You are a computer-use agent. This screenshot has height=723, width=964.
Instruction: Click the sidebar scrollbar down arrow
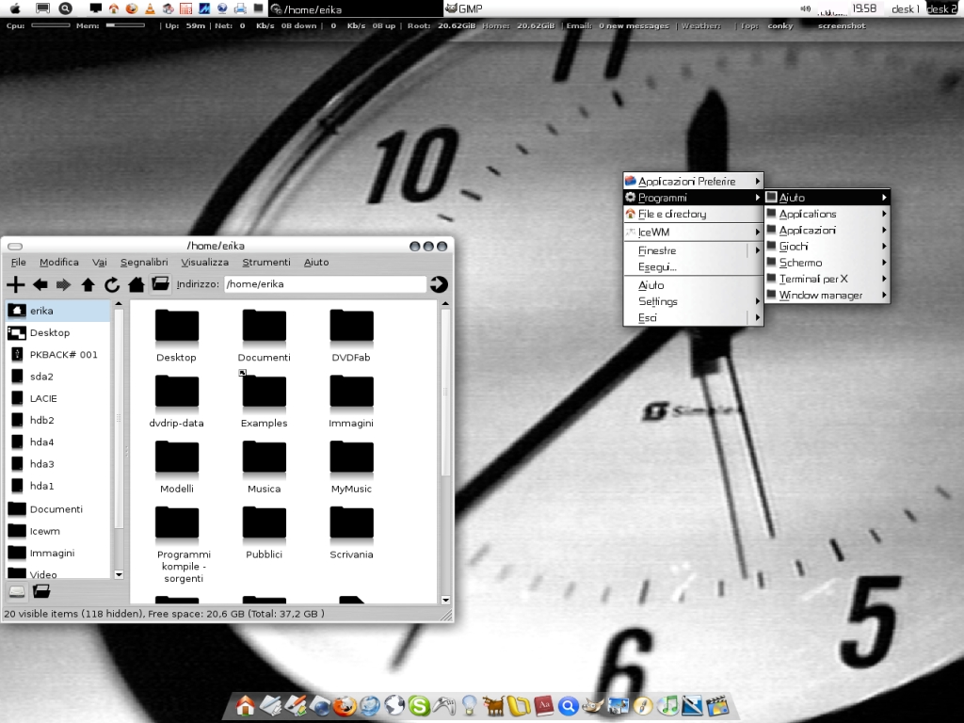pyautogui.click(x=119, y=575)
